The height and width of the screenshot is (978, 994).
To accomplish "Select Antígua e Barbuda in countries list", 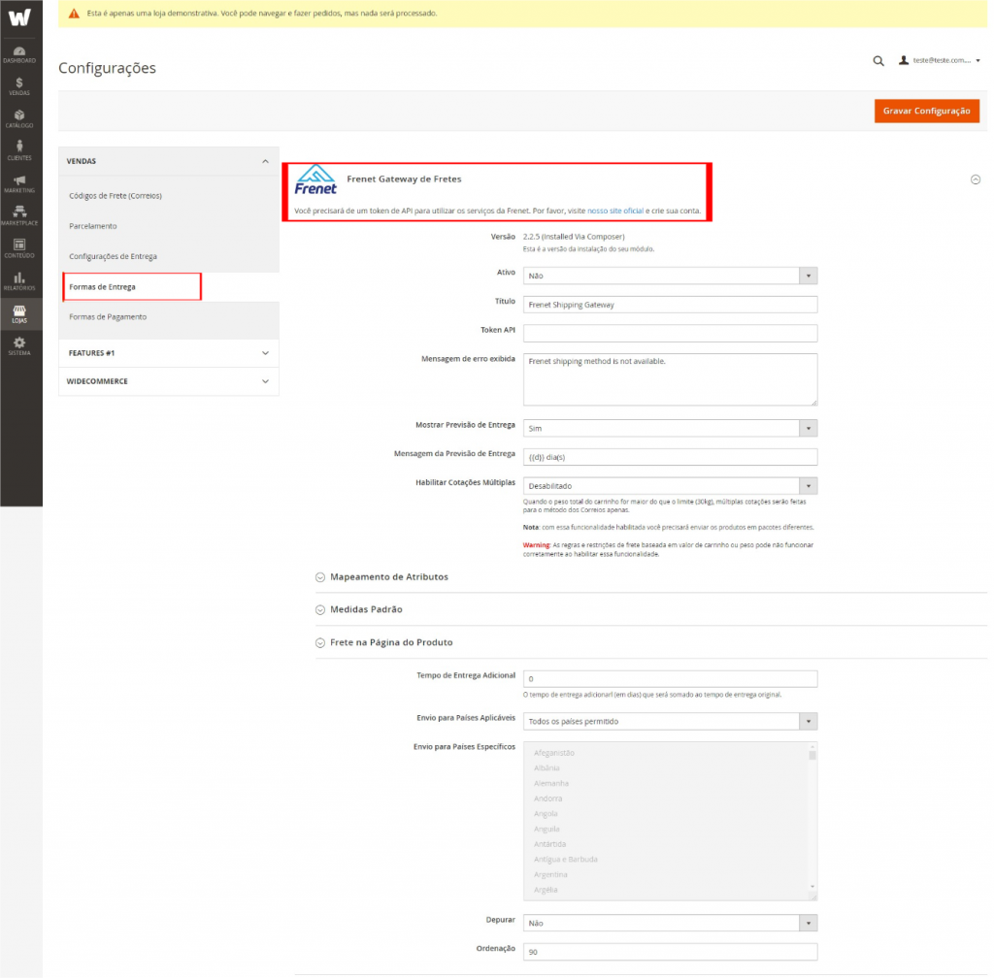I will point(566,860).
